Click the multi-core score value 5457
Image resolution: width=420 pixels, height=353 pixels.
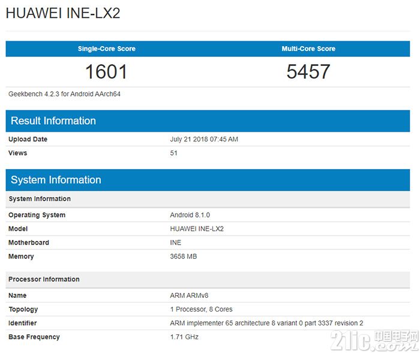coord(308,72)
